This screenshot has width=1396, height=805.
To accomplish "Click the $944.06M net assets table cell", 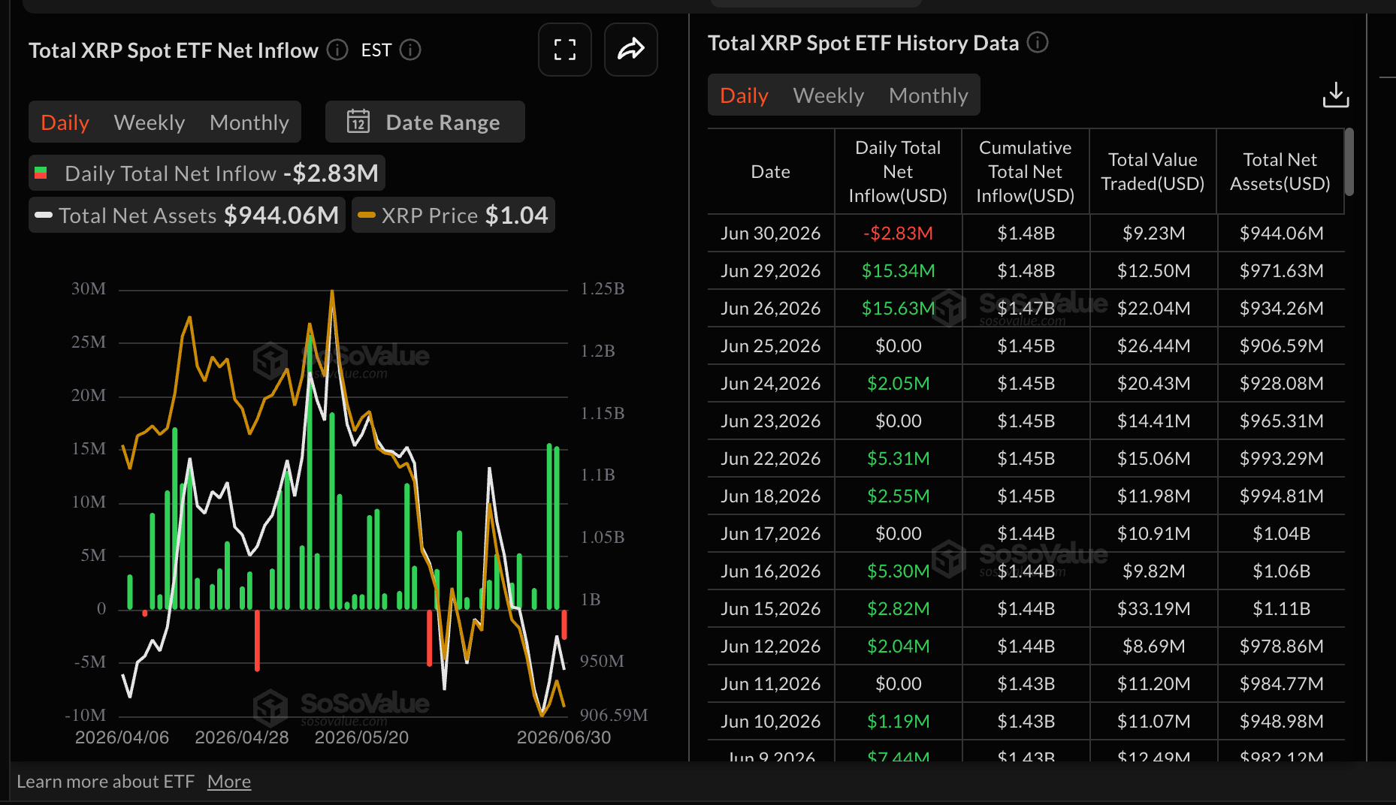I will [1282, 234].
